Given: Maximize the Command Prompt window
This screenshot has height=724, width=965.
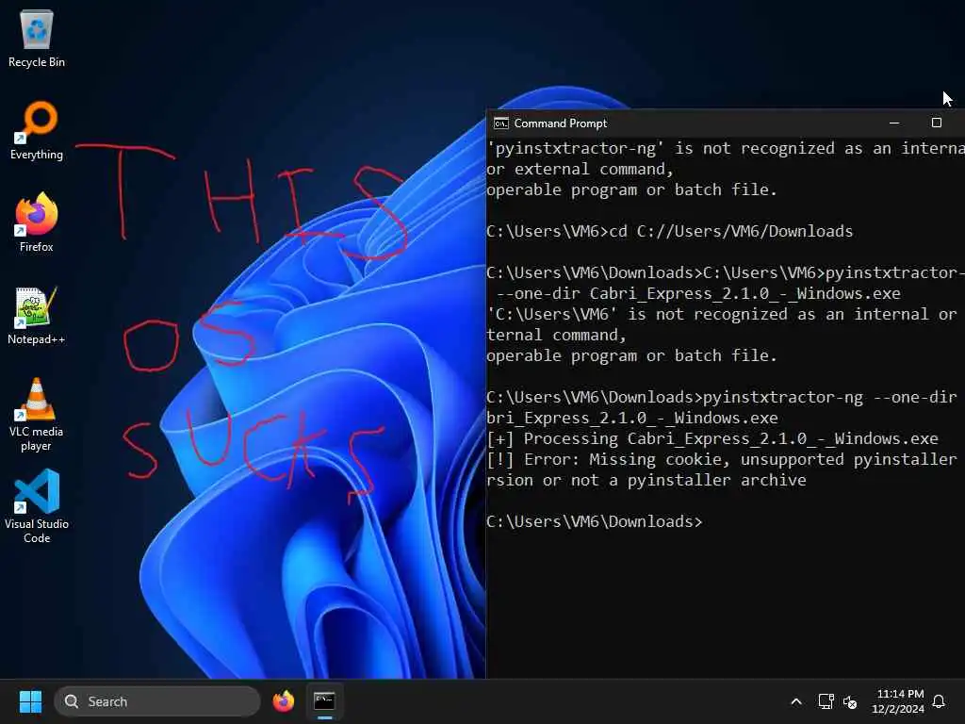Looking at the screenshot, I should 936,123.
